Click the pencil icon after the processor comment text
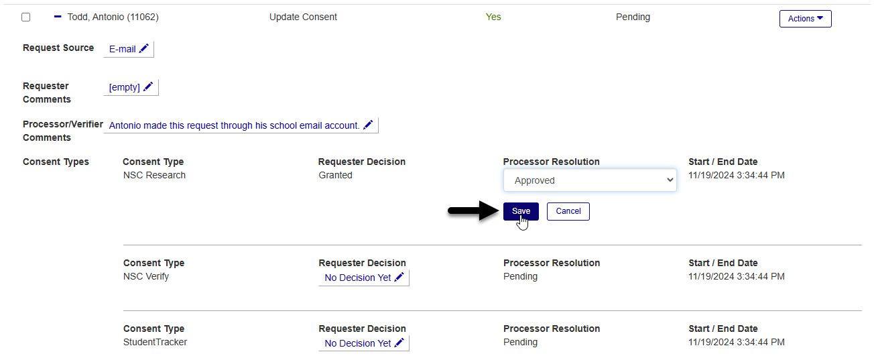 click(368, 125)
